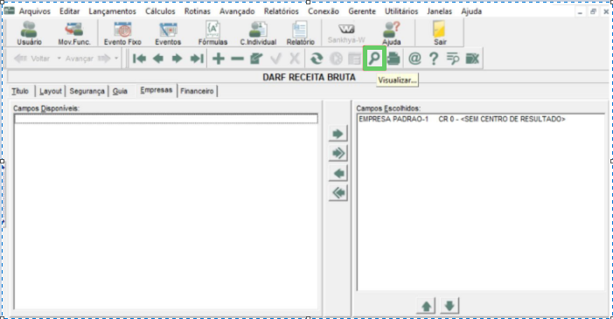Remove selected field with left arrow

pos(338,173)
